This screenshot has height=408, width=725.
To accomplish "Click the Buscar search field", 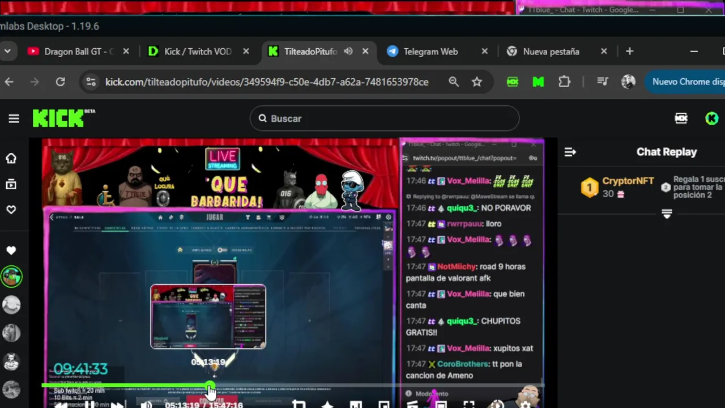I will (385, 118).
